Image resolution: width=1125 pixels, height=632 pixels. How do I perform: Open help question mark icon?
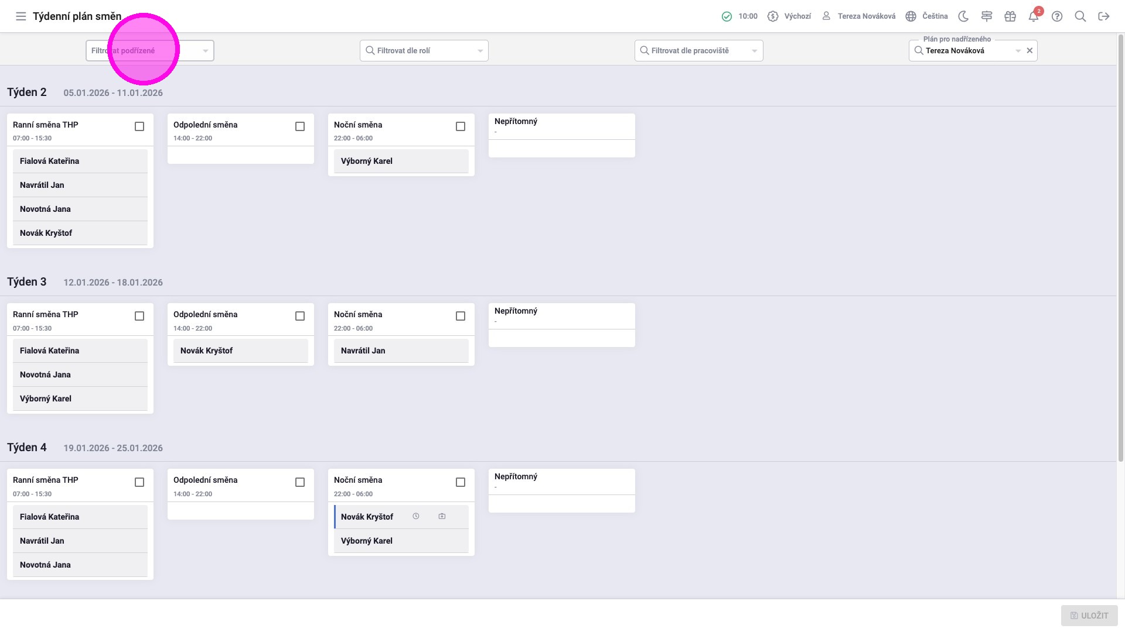pos(1057,16)
